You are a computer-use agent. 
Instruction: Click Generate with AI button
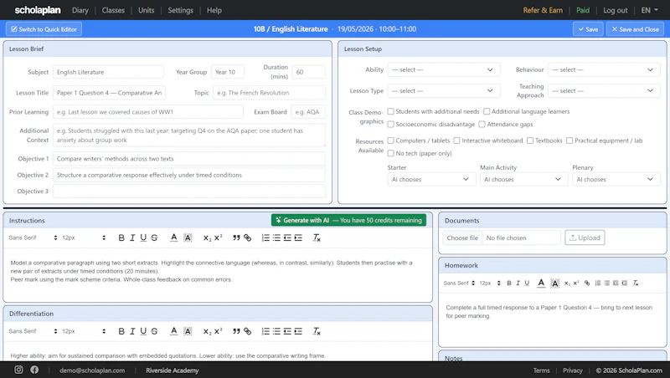tap(348, 220)
